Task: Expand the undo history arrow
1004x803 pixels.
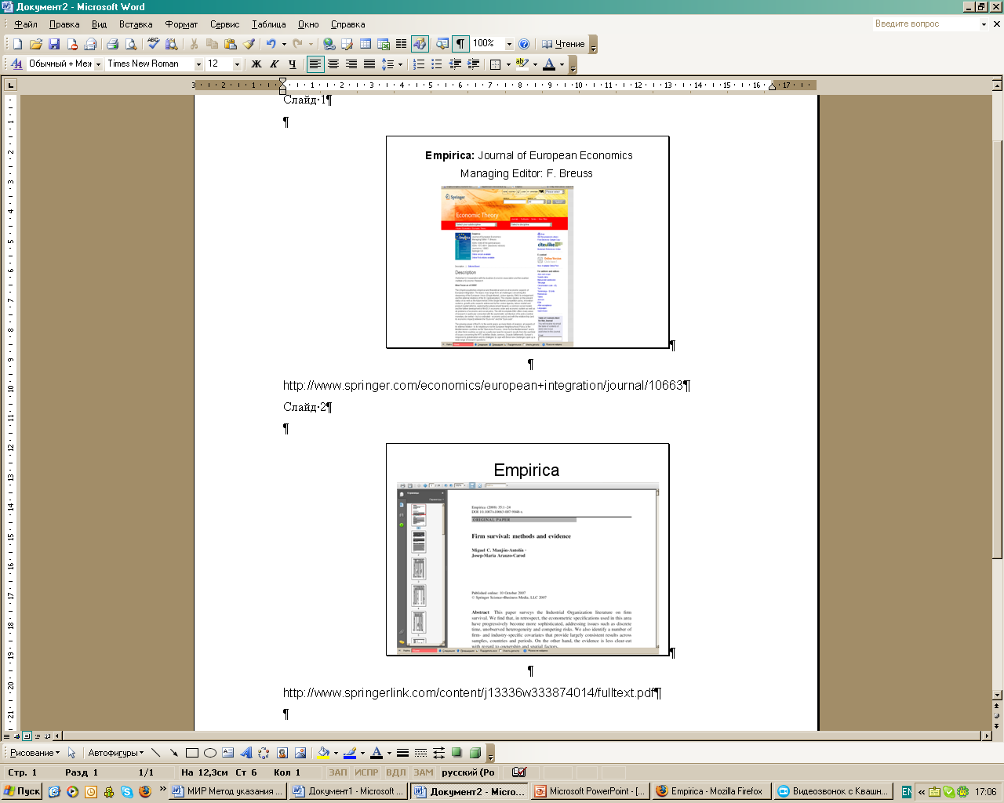Action: tap(284, 44)
